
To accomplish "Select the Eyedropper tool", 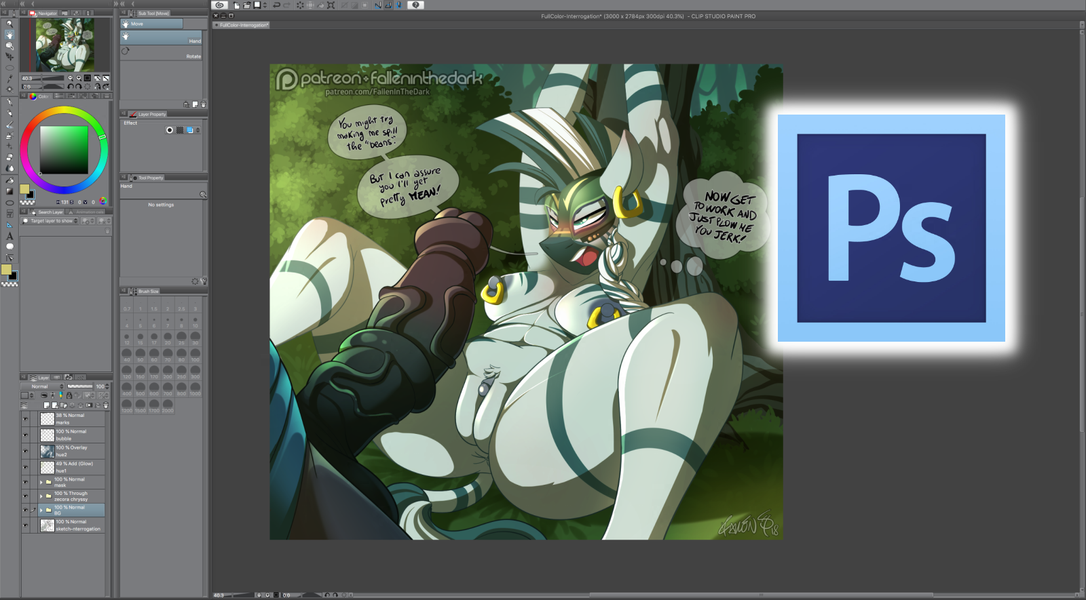I will tap(10, 79).
